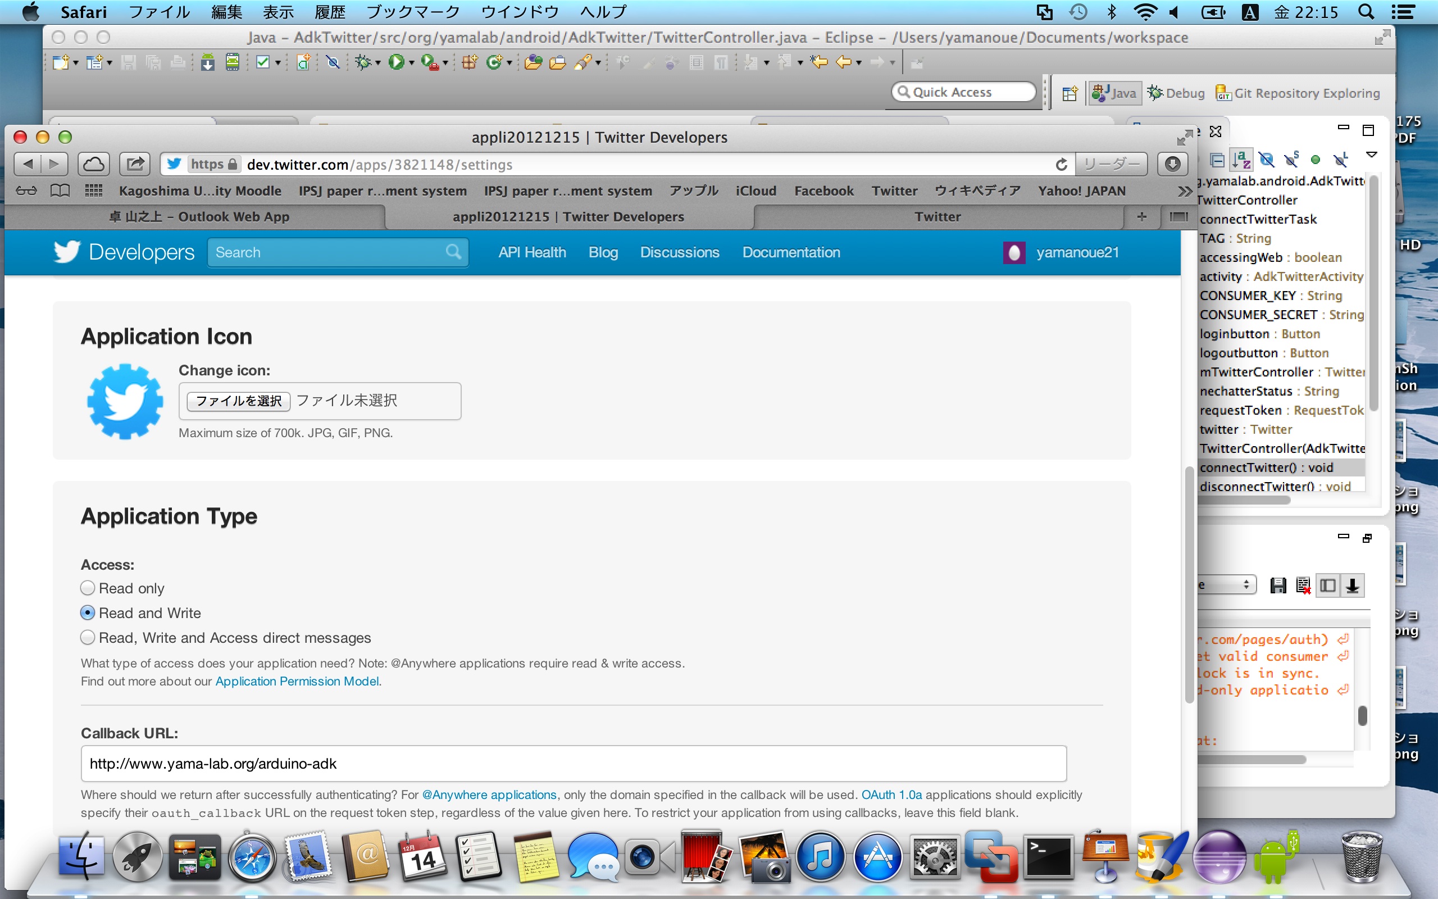Screen dimensions: 1438x899
Task: Click the Eclipse Run button
Action: 396,62
